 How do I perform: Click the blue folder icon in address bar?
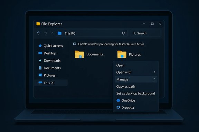(59, 33)
